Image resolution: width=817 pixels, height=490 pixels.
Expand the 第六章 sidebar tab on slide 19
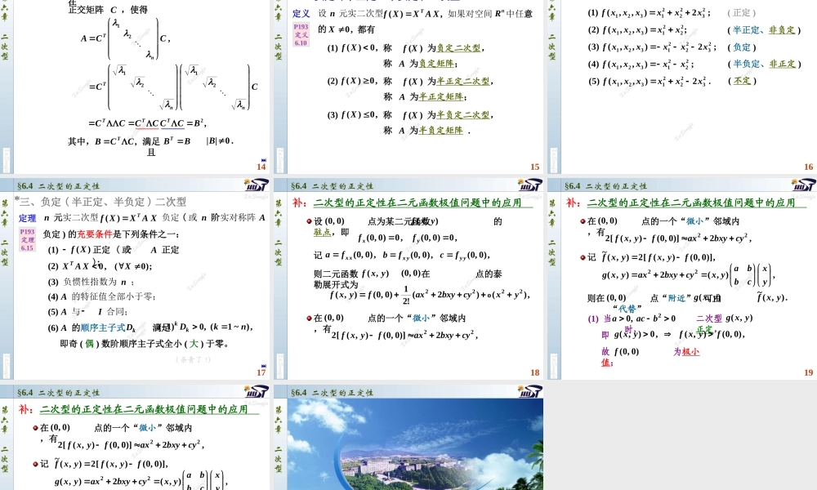point(552,214)
